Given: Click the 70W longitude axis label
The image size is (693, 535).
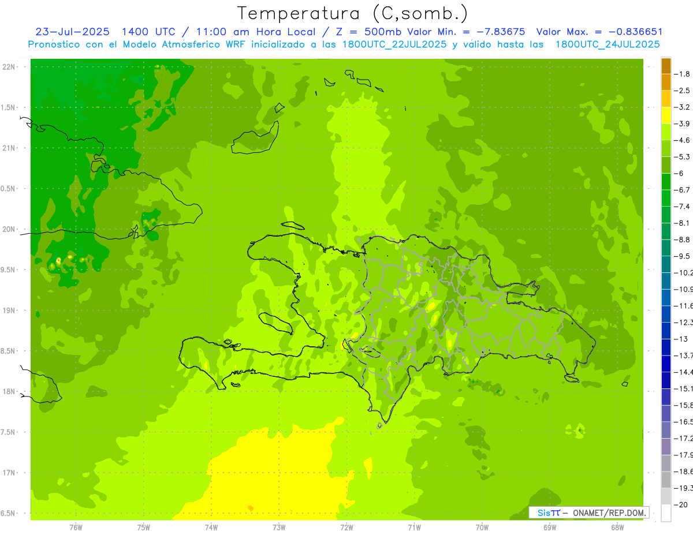Looking at the screenshot, I should [x=482, y=527].
